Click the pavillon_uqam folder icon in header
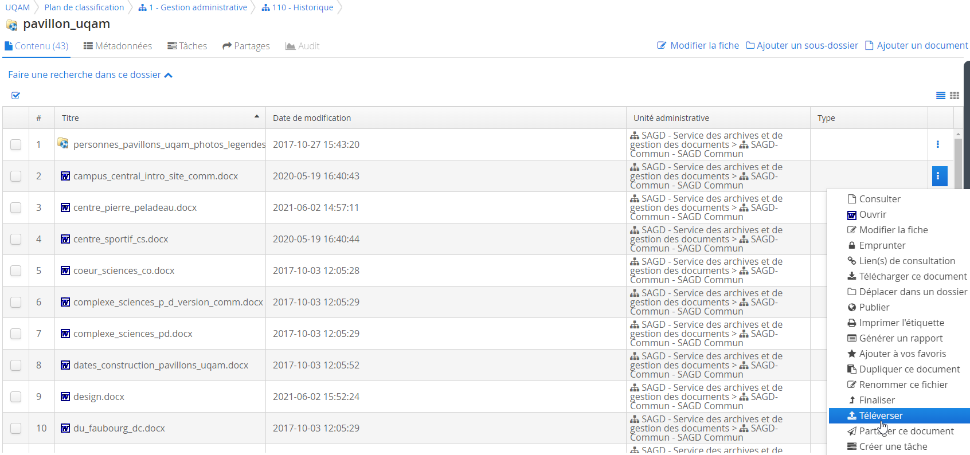The width and height of the screenshot is (970, 455). 11,25
